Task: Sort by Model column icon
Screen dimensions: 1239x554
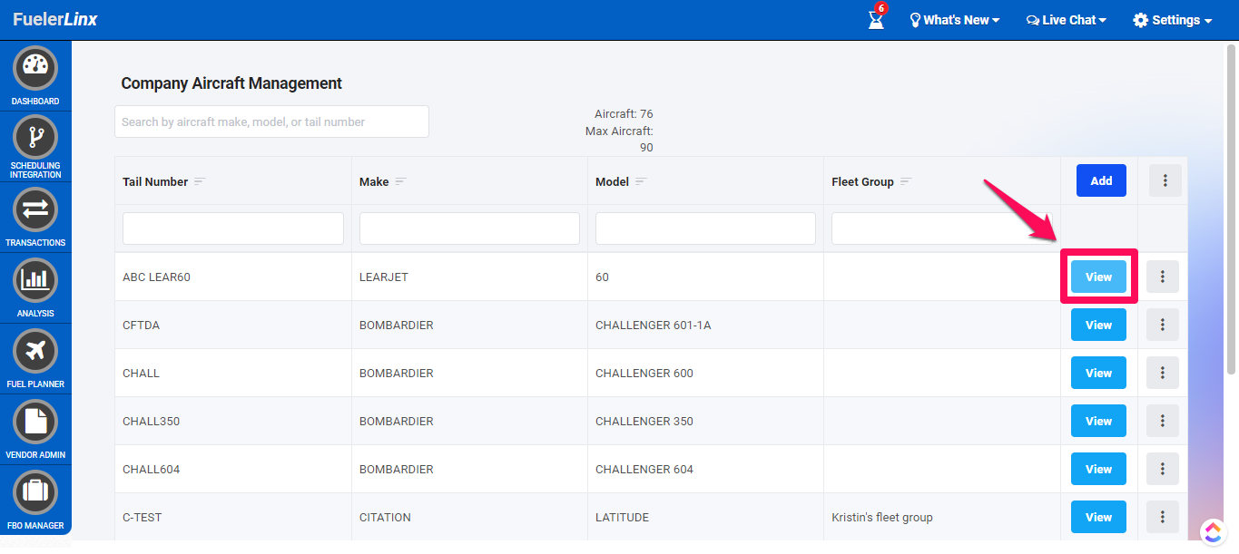Action: coord(641,181)
